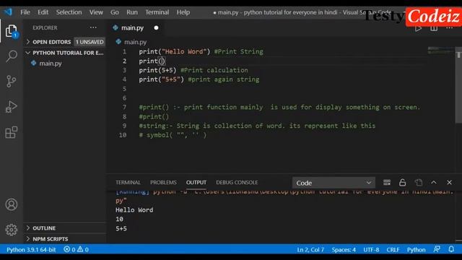Change indentation via Spaces: 4
The height and width of the screenshot is (260, 462).
344,249
